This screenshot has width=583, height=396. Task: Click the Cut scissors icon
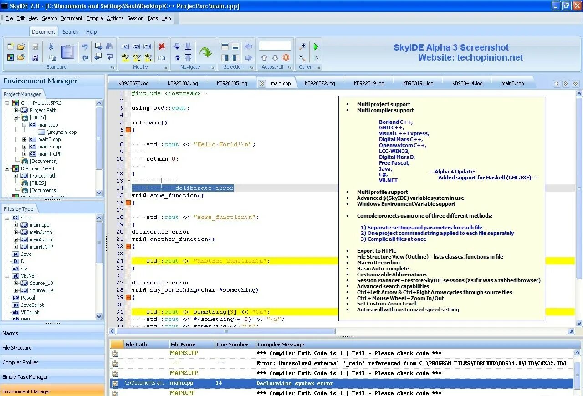click(x=51, y=46)
